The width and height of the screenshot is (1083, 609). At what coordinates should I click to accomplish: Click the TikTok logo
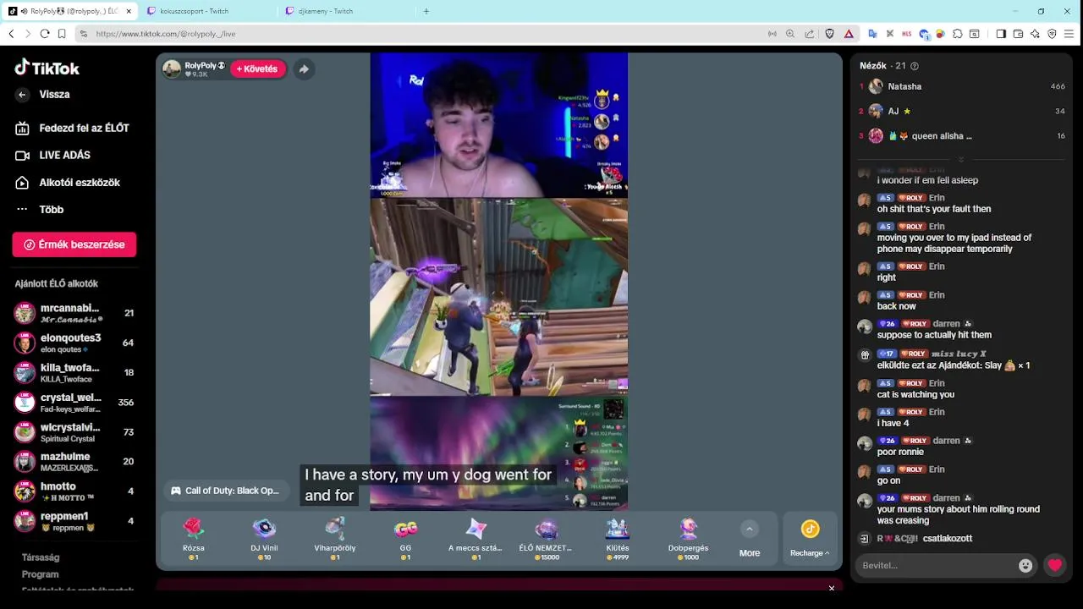coord(47,68)
